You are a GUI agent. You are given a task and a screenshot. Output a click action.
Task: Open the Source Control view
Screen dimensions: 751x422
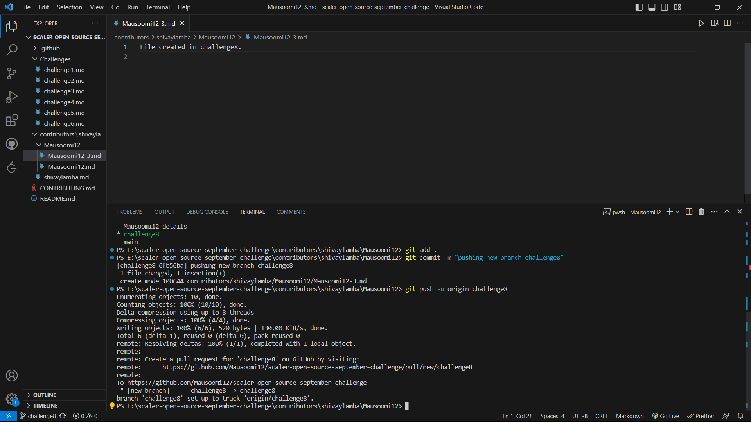(12, 73)
